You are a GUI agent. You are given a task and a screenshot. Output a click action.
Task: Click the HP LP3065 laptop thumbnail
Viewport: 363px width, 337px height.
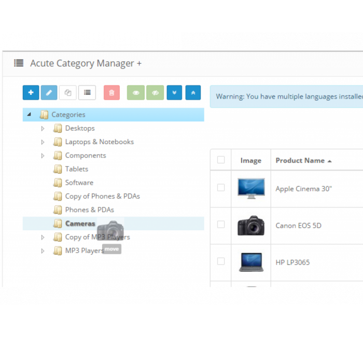(251, 262)
